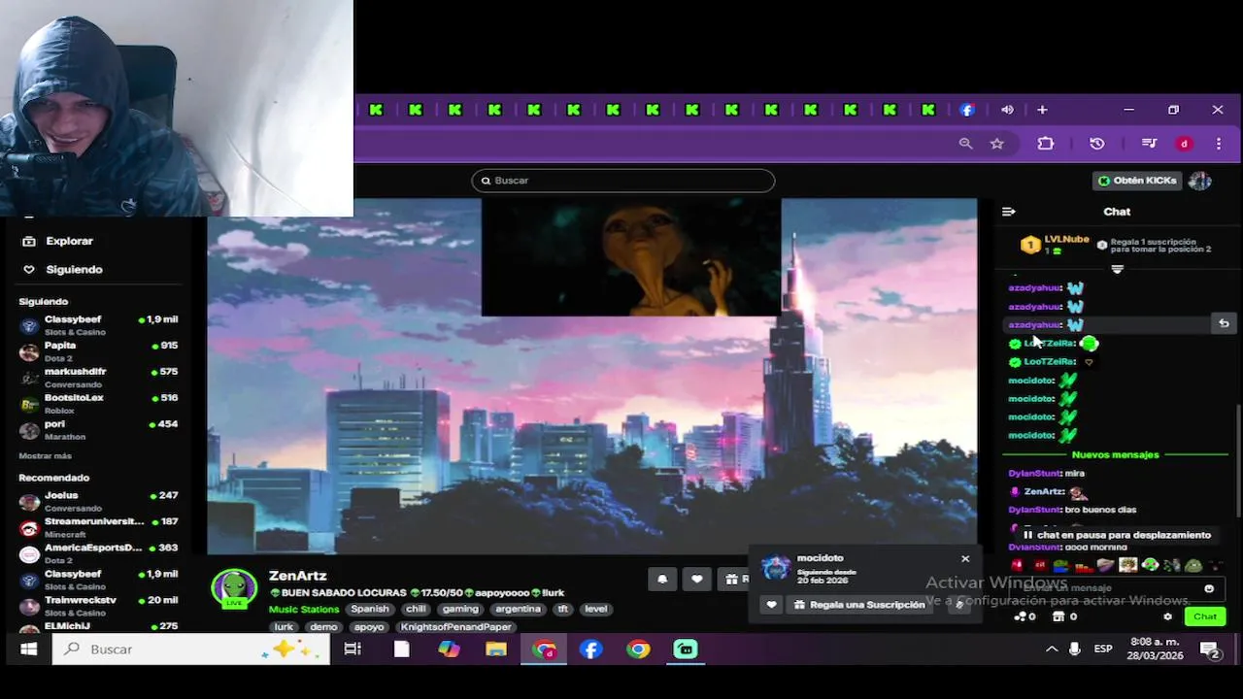Click the heart follow button beside the bell
1243x699 pixels.
696,580
